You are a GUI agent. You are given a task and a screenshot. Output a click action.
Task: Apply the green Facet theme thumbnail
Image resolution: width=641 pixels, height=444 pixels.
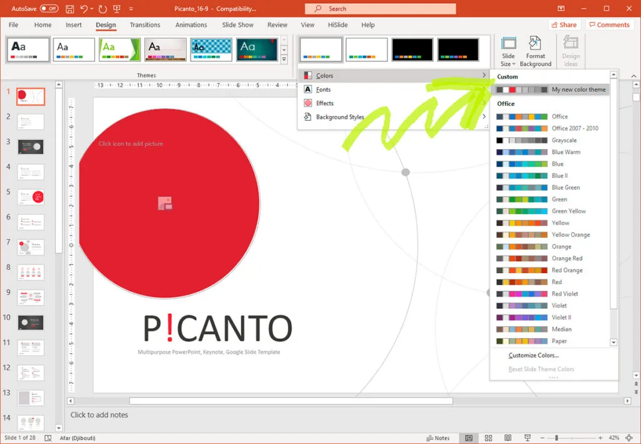tap(120, 49)
